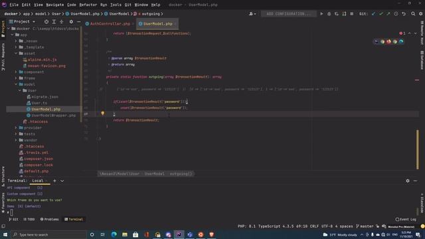This screenshot has height=239, width=425.
Task: Commit changes with the green Git checkmark
Action: click(x=381, y=14)
